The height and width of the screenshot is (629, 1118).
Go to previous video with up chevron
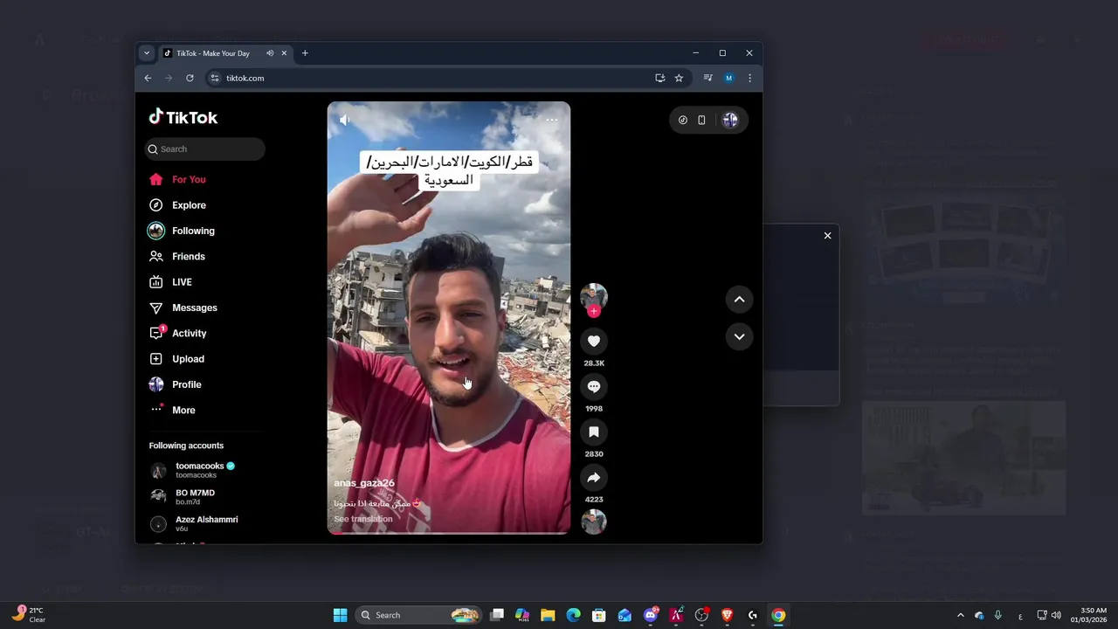tap(739, 299)
